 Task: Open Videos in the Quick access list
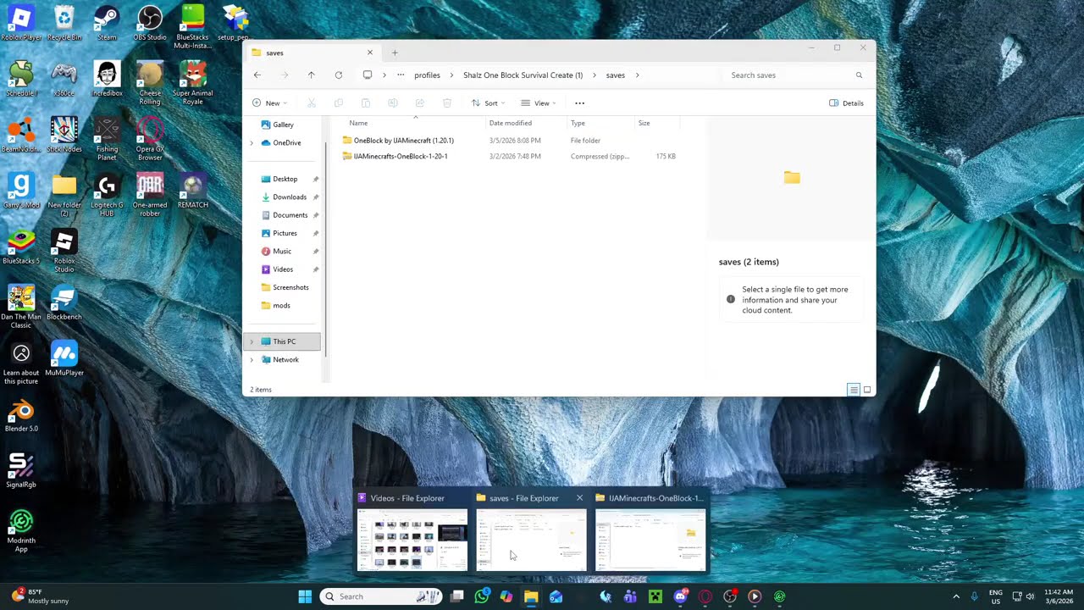[283, 269]
